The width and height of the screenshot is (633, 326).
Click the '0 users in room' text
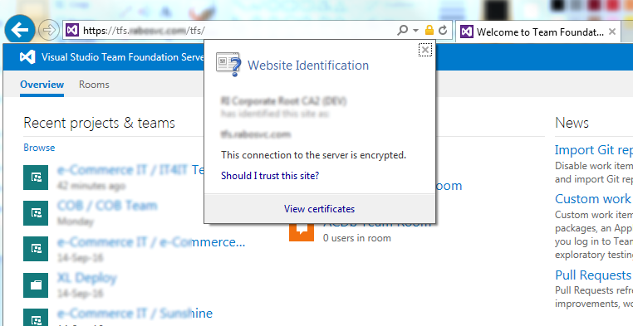point(357,238)
